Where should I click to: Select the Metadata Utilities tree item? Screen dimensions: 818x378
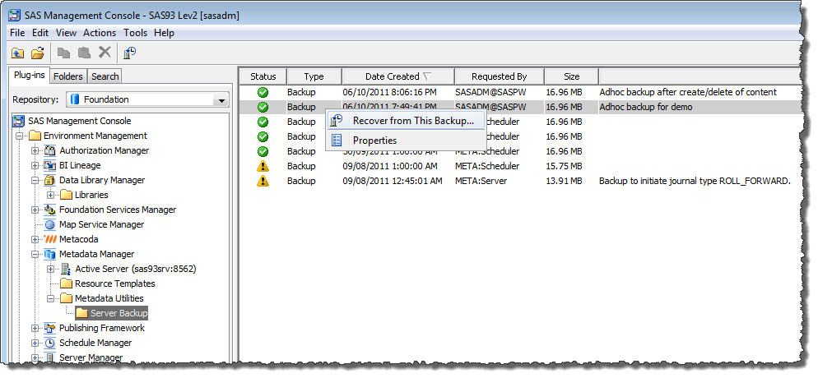[109, 299]
